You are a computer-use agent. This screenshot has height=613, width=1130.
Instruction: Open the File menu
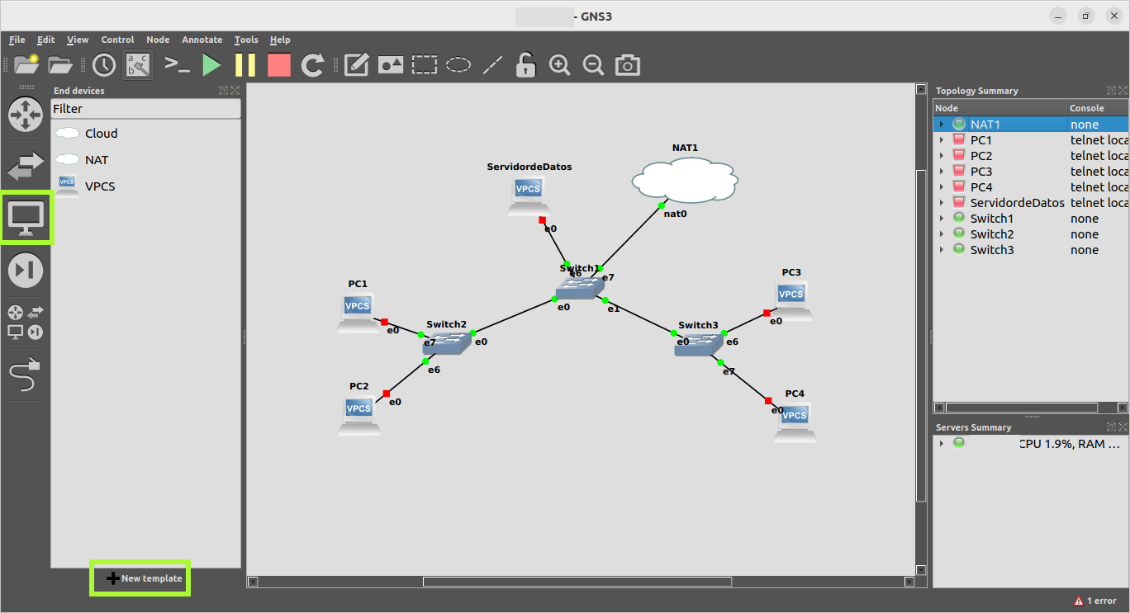click(x=17, y=40)
